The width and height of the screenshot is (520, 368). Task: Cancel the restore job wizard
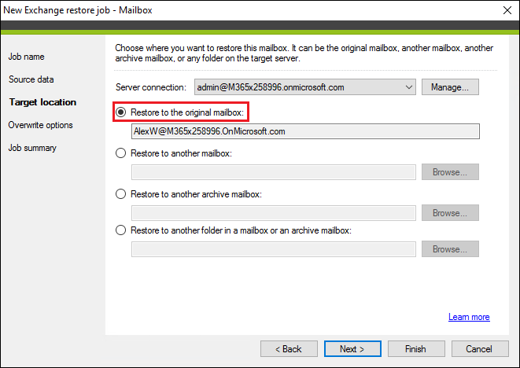tap(480, 349)
